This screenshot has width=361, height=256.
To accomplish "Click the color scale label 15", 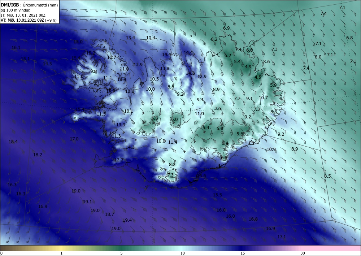I will click(243, 253).
